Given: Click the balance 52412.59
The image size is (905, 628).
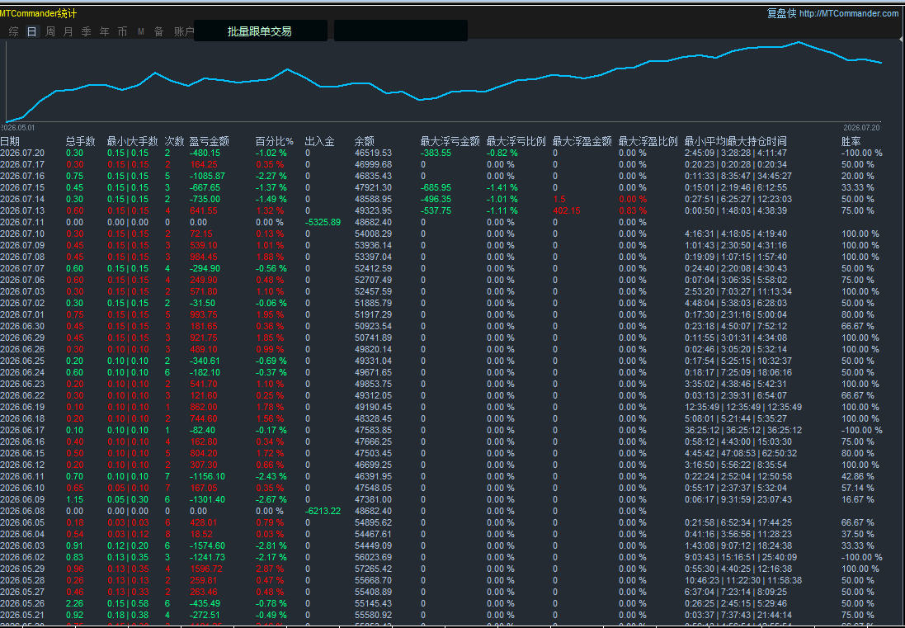Looking at the screenshot, I should tap(373, 268).
